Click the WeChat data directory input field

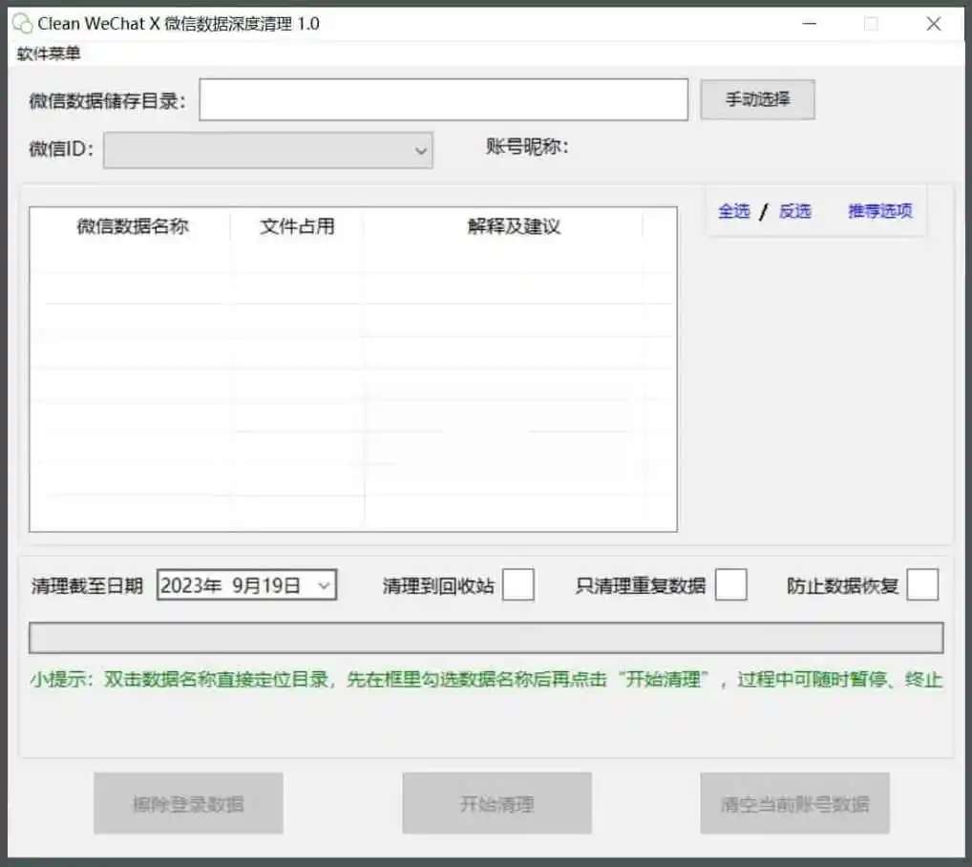(443, 99)
